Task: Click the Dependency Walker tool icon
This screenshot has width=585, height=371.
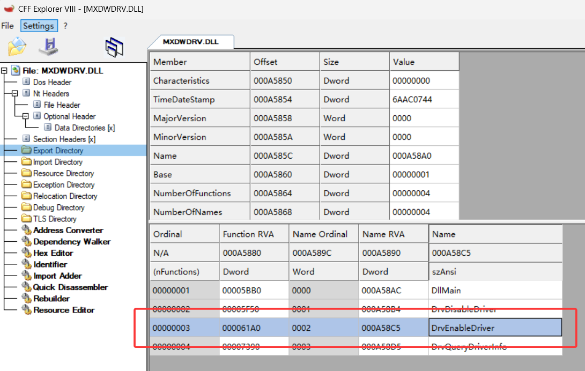Action: (26, 242)
